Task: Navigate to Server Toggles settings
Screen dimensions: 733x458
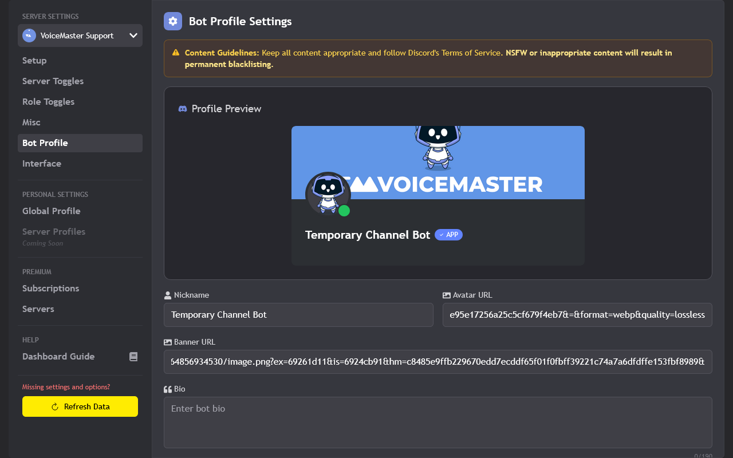Action: tap(53, 81)
